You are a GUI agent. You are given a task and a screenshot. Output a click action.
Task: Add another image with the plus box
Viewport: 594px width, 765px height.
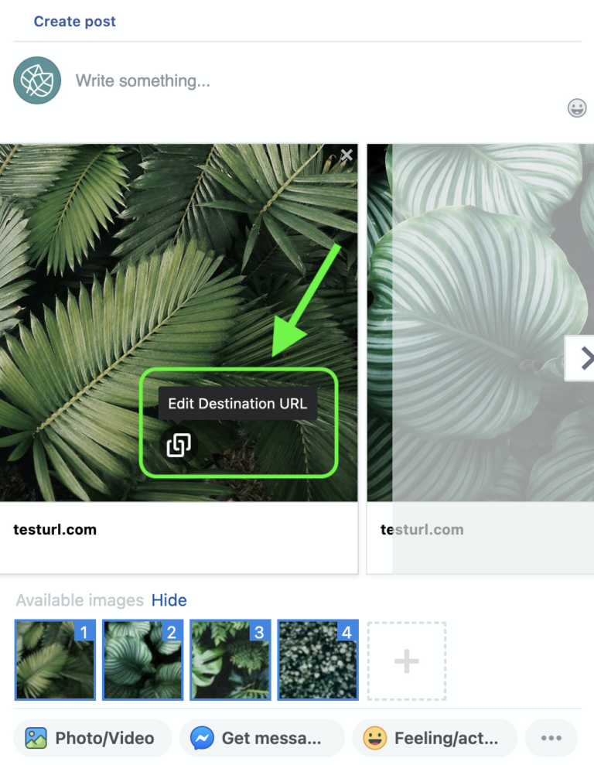(407, 661)
